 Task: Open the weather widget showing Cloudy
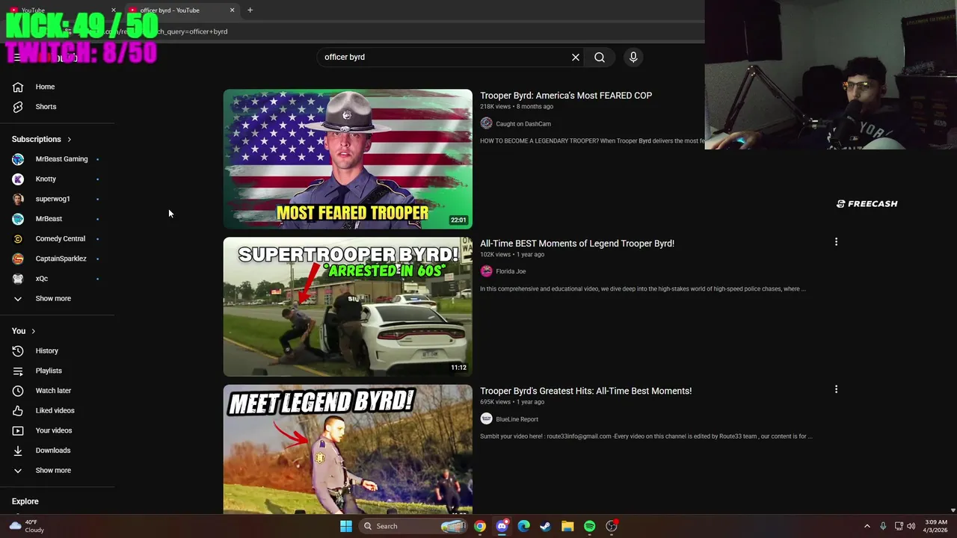coord(27,526)
